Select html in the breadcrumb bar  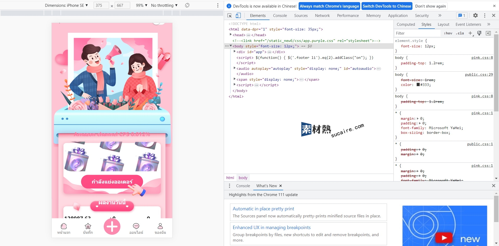point(230,178)
